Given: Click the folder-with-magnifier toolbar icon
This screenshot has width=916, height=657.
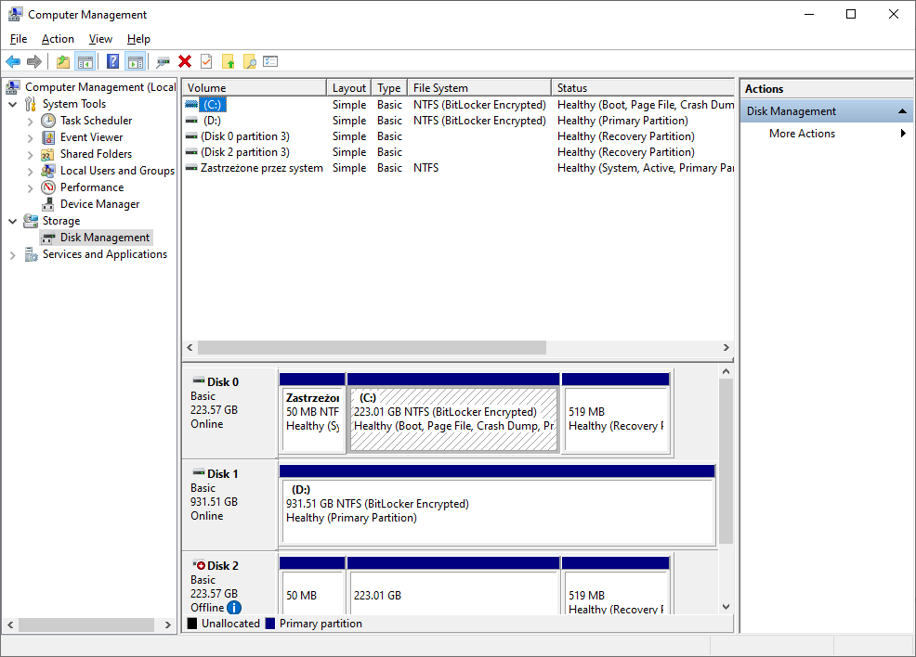Looking at the screenshot, I should (x=251, y=61).
